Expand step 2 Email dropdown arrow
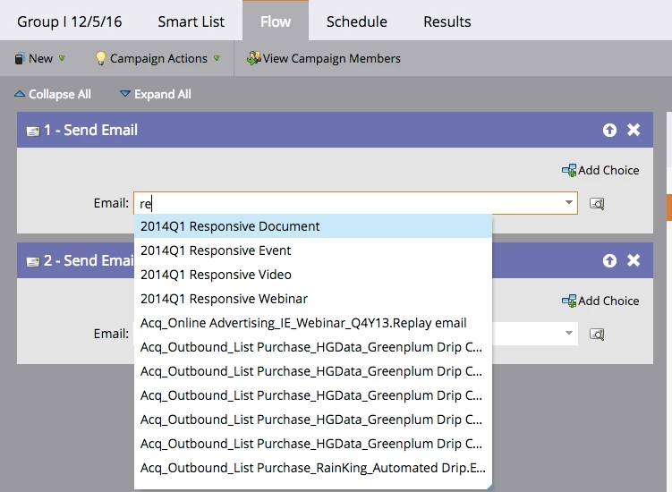 tap(569, 333)
